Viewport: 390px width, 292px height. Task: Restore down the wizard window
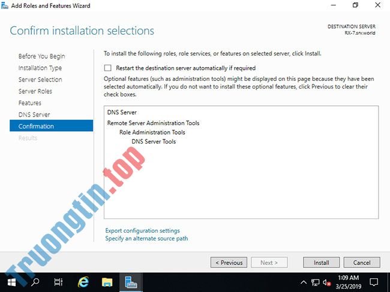tap(355, 5)
